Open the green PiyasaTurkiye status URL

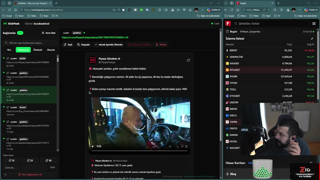point(95,37)
